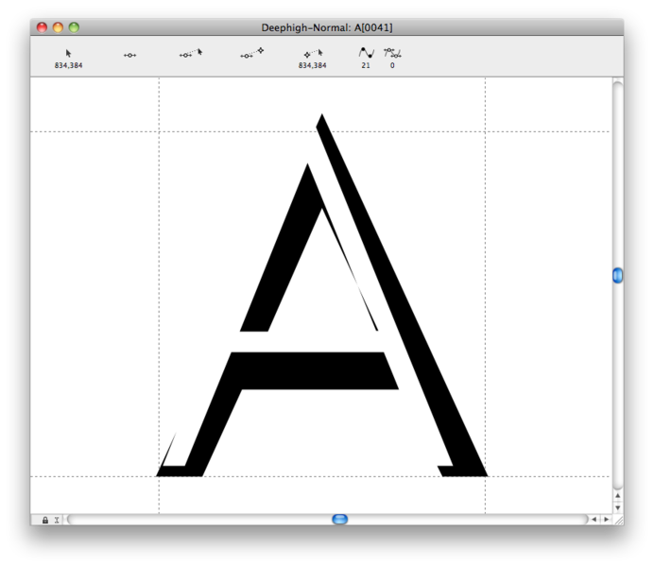Click the crossbar of the A glyph
This screenshot has height=567, width=654.
pyautogui.click(x=312, y=369)
